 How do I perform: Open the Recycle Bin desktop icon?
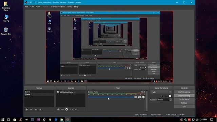click(6, 31)
